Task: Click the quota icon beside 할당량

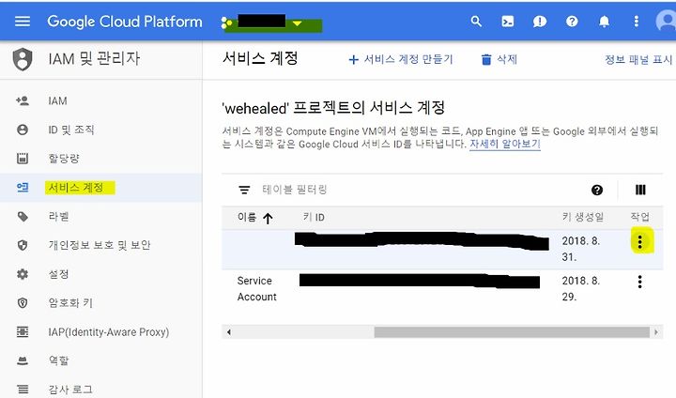Action: point(23,159)
